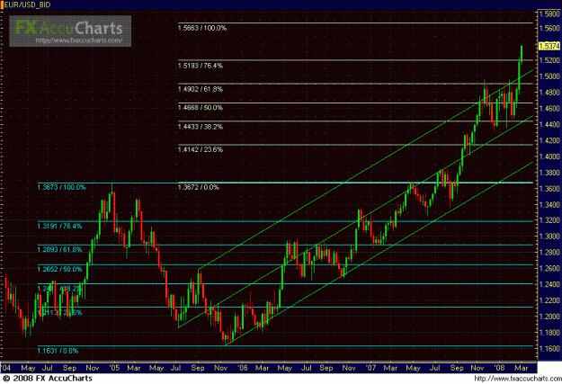Click 1.1600 on the price scale
This screenshot has width=562, height=384.
(x=549, y=349)
